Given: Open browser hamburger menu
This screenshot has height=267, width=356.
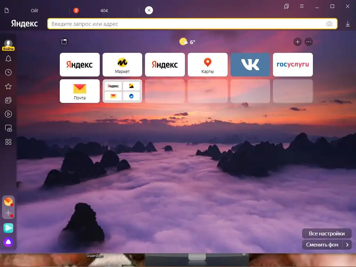Looking at the screenshot, I should [x=302, y=6].
